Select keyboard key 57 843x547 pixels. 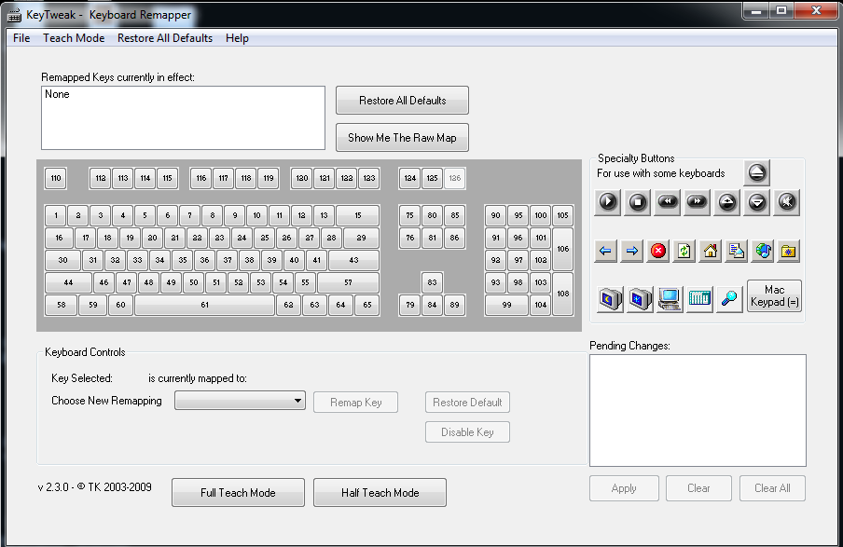(x=349, y=282)
